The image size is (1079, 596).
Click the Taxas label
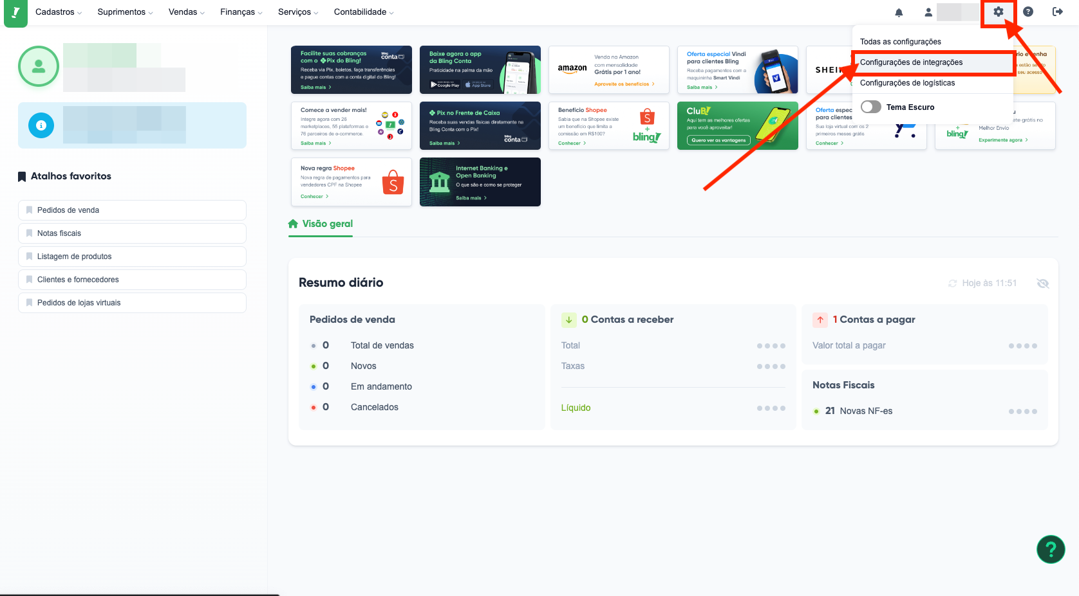click(x=573, y=366)
